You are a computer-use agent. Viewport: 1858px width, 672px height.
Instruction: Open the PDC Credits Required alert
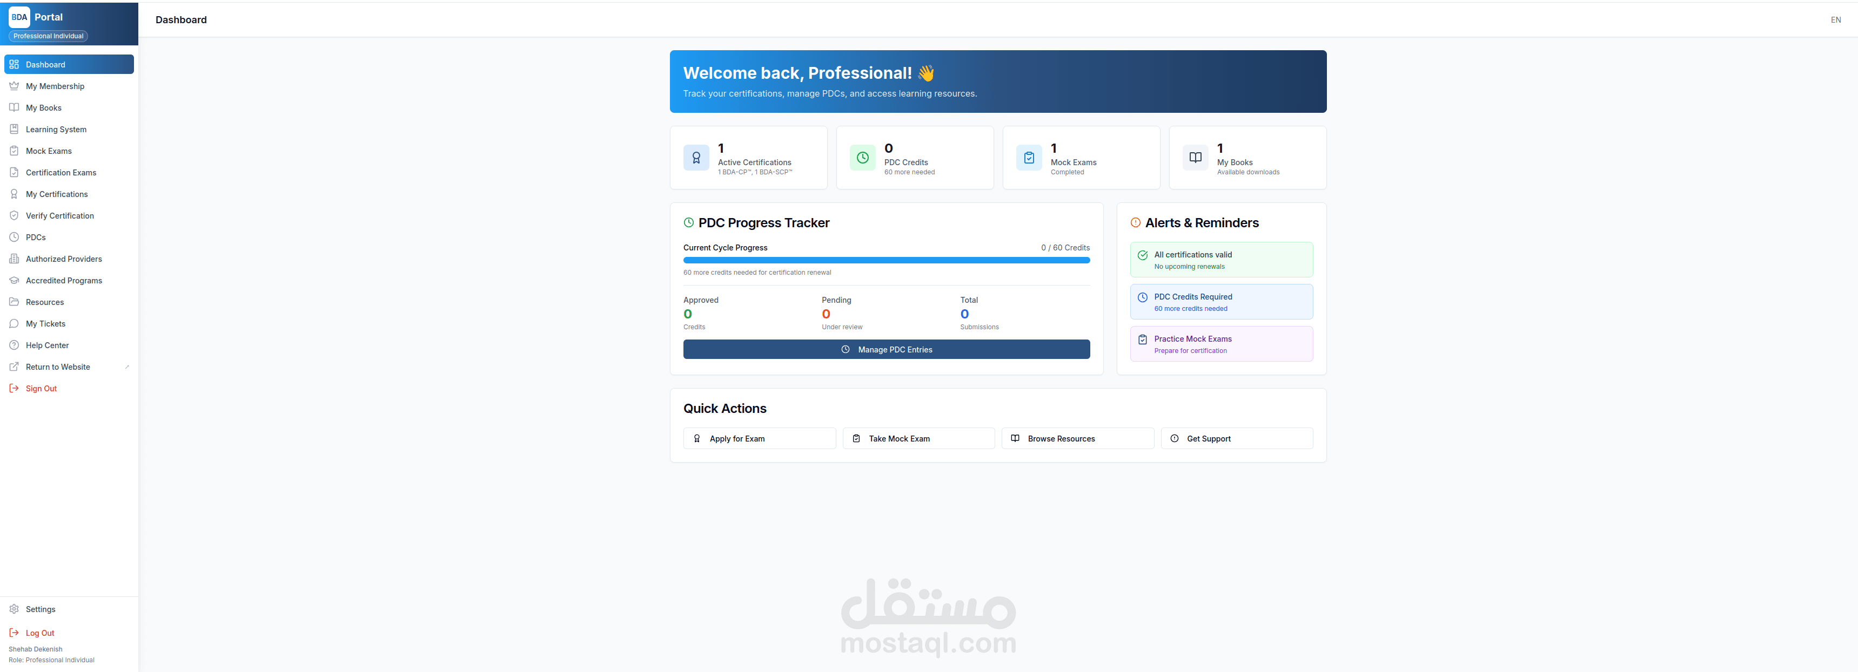click(x=1220, y=302)
